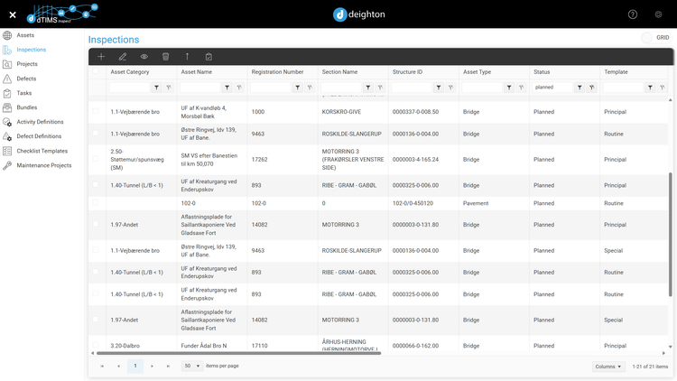Check the Special ROSKILDE-SLANGERUP row checkbox
Screen dimensions: 677x381
click(x=96, y=250)
